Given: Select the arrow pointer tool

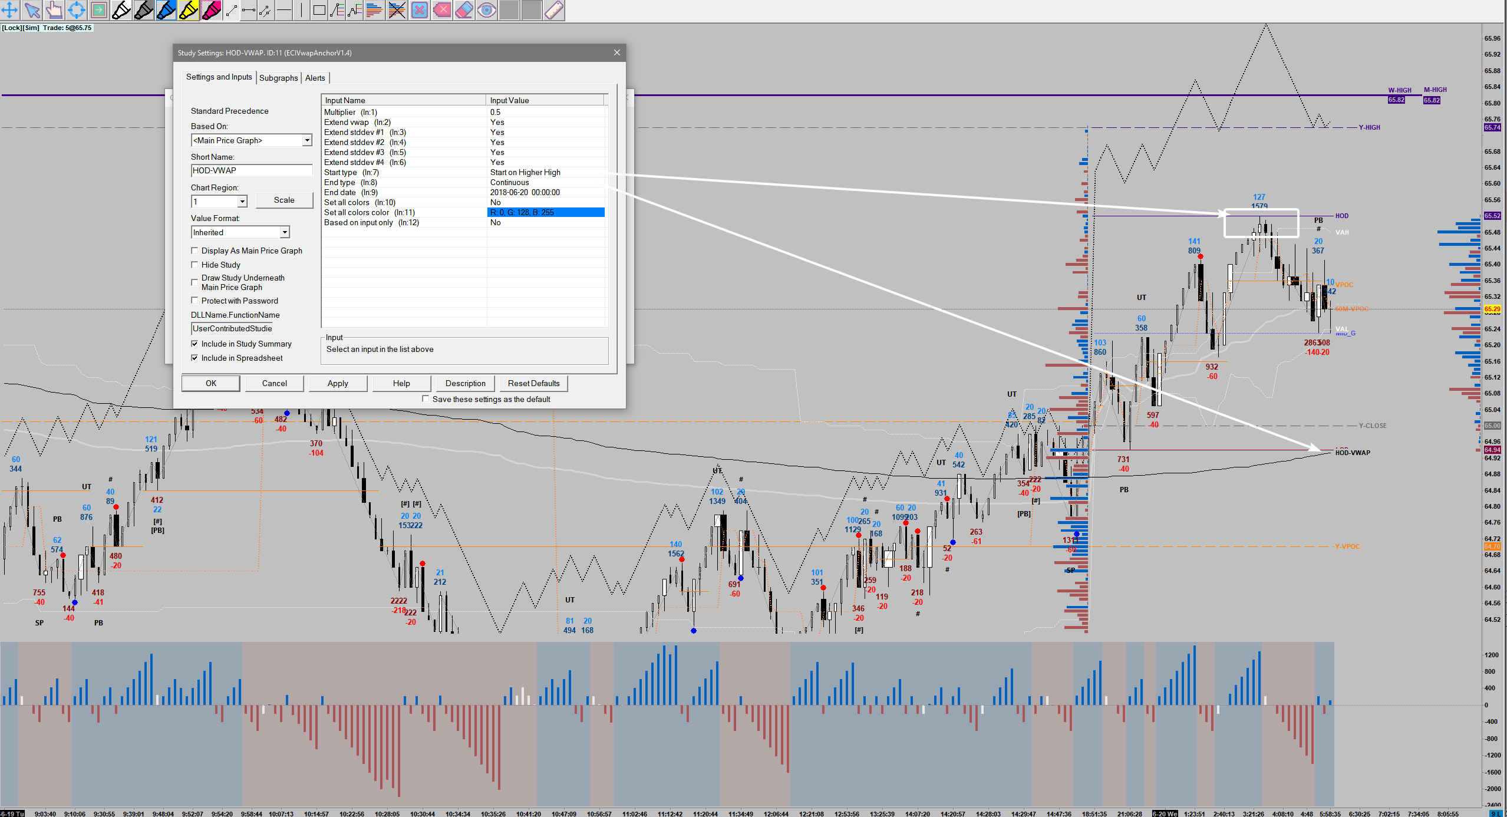Looking at the screenshot, I should tap(32, 10).
